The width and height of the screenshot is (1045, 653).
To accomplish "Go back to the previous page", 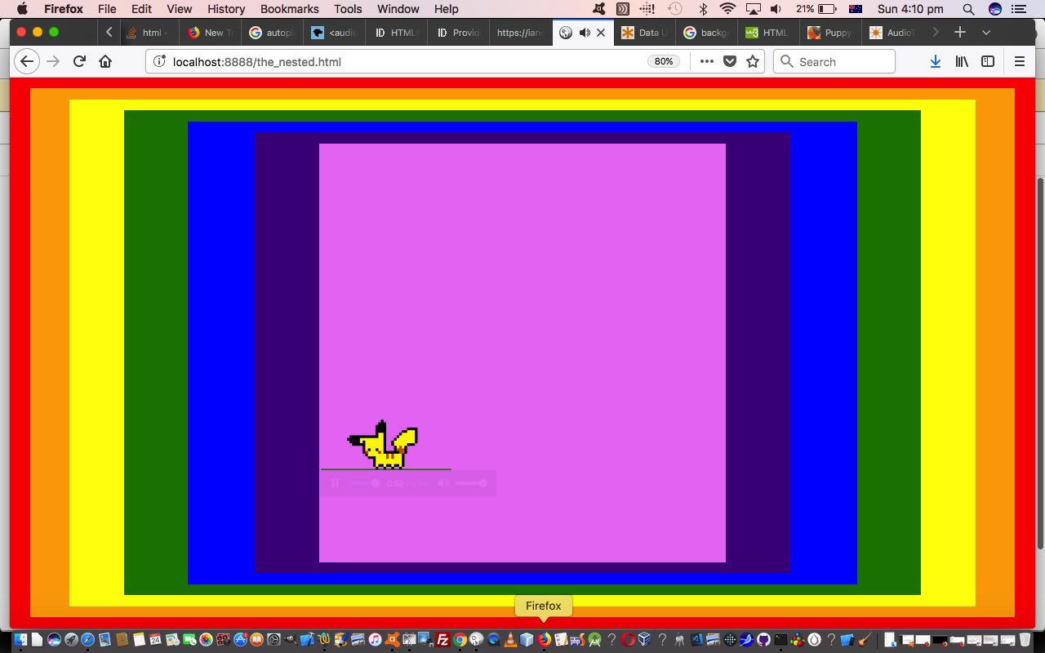I will pyautogui.click(x=27, y=61).
